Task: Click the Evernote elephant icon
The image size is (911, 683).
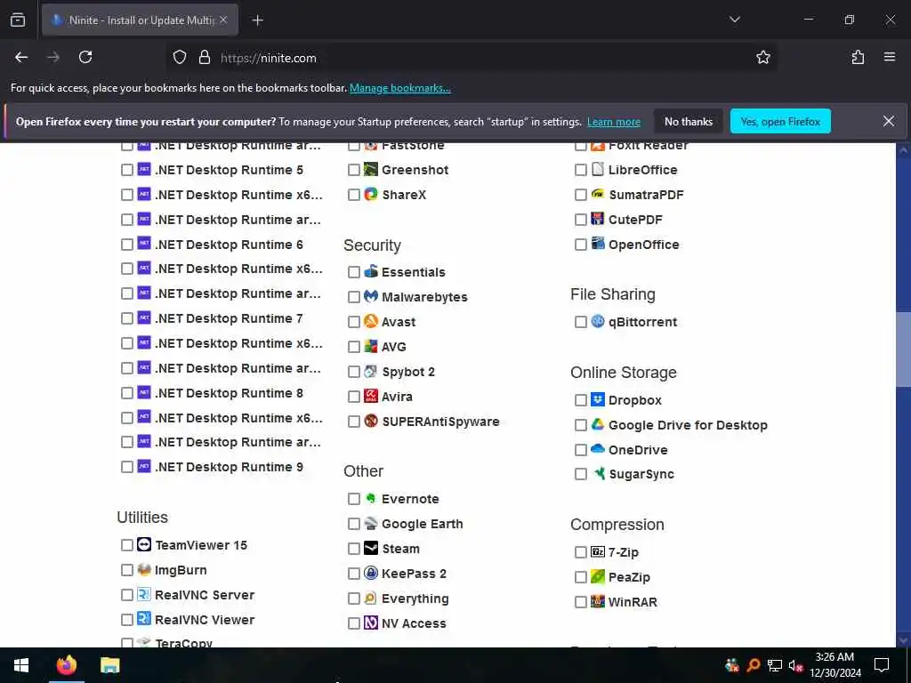Action: (371, 498)
